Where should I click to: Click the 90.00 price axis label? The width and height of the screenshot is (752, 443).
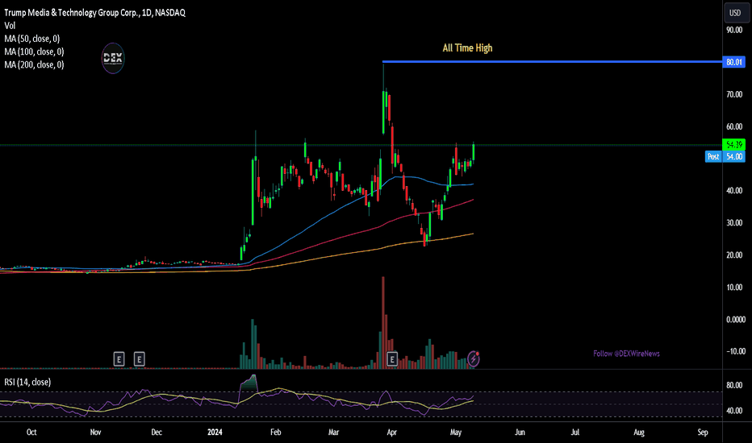coord(734,30)
